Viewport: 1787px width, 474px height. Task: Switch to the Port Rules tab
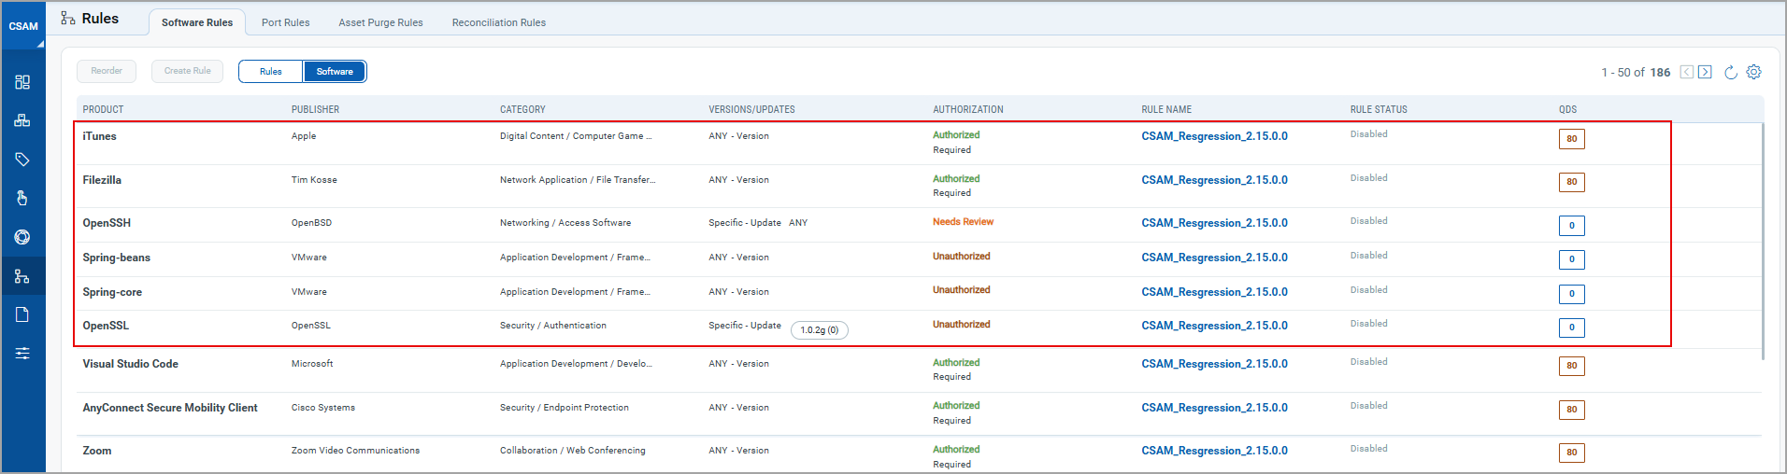[285, 22]
